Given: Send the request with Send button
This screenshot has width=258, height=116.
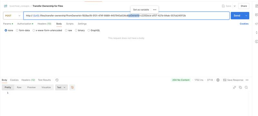Looking at the screenshot, I should click(x=237, y=15).
